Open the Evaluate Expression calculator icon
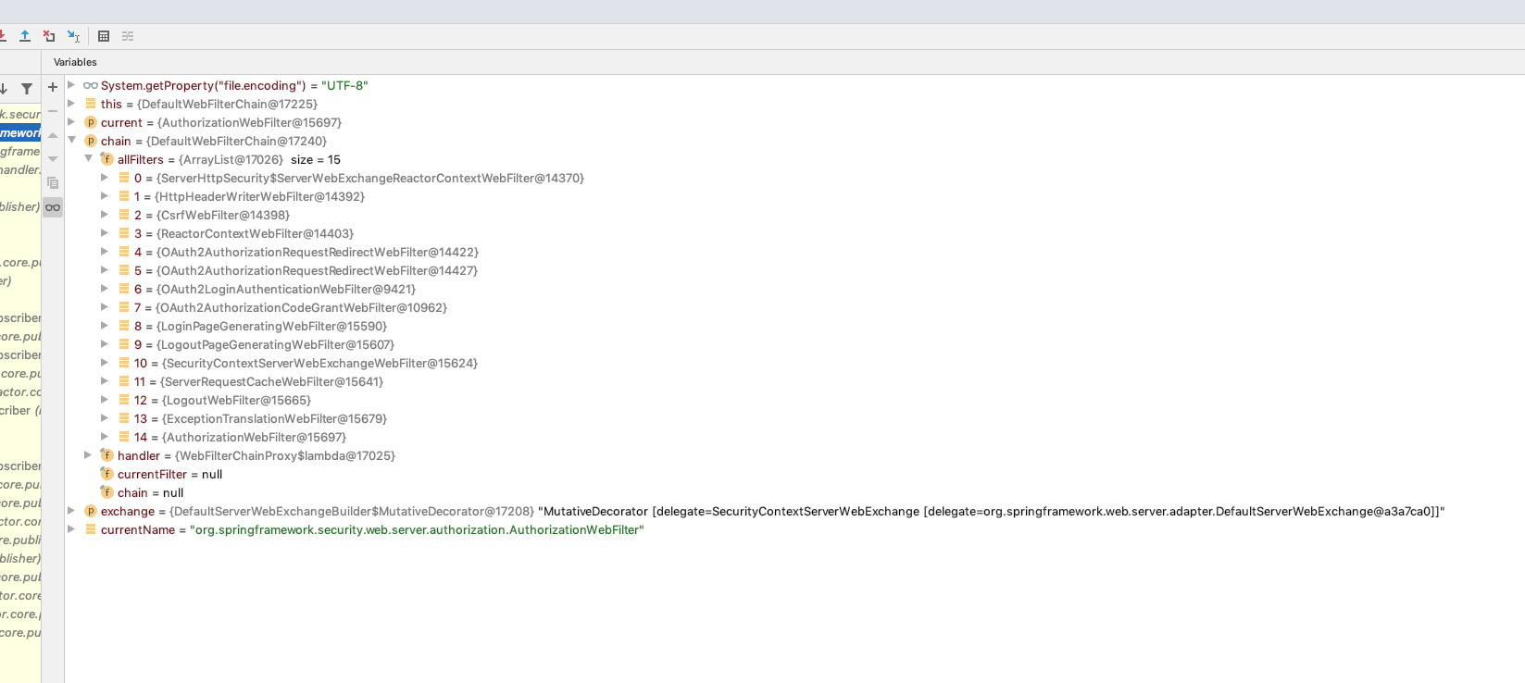This screenshot has height=683, width=1525. click(x=104, y=36)
